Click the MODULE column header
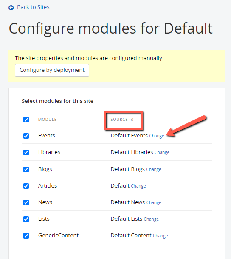This screenshot has height=259, width=231. pyautogui.click(x=47, y=120)
